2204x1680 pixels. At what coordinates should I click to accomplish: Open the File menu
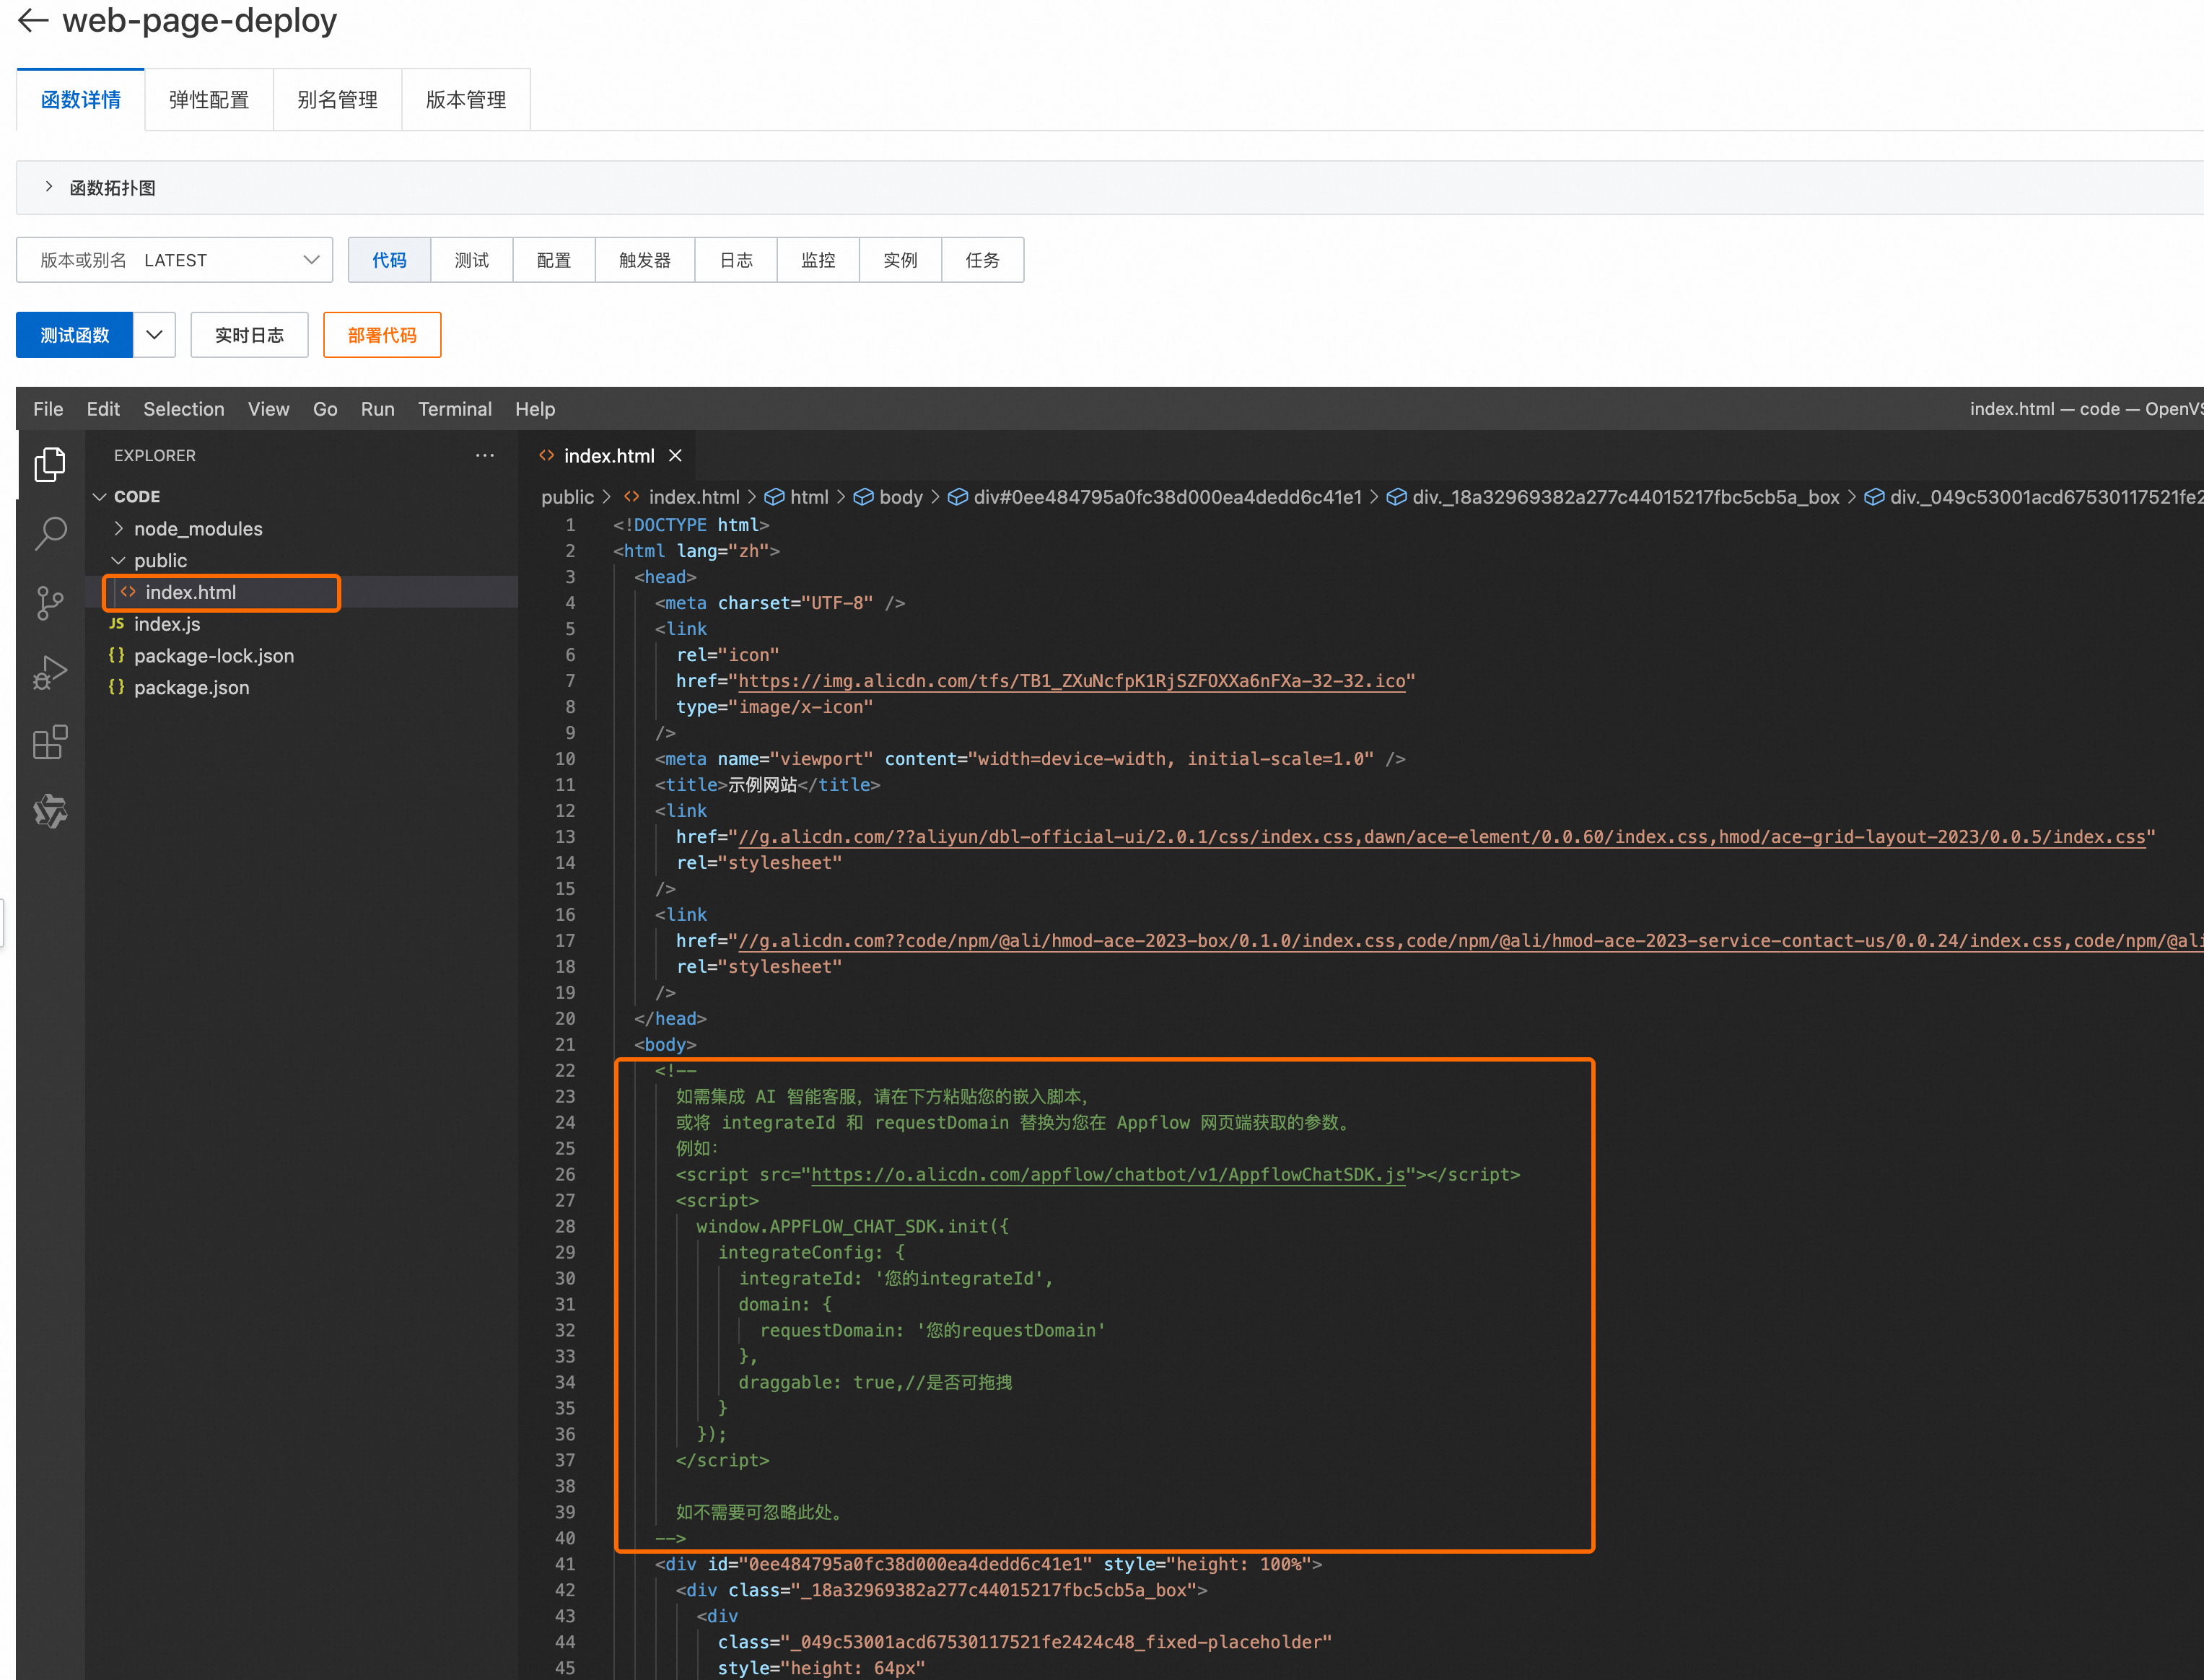coord(48,409)
